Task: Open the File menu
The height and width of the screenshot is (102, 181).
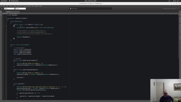Action: (1, 6)
